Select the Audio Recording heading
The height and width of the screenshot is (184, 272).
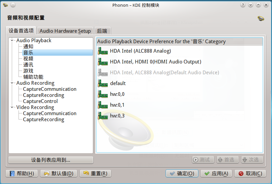[35, 83]
